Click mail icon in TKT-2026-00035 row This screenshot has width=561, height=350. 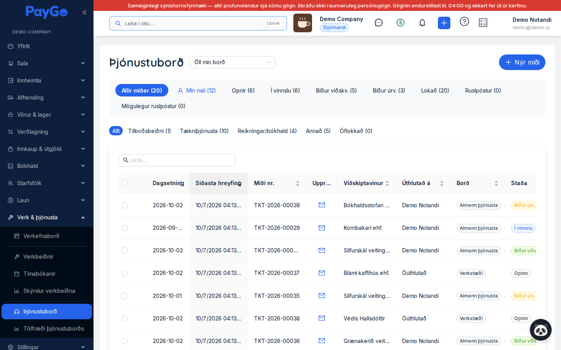(322, 296)
